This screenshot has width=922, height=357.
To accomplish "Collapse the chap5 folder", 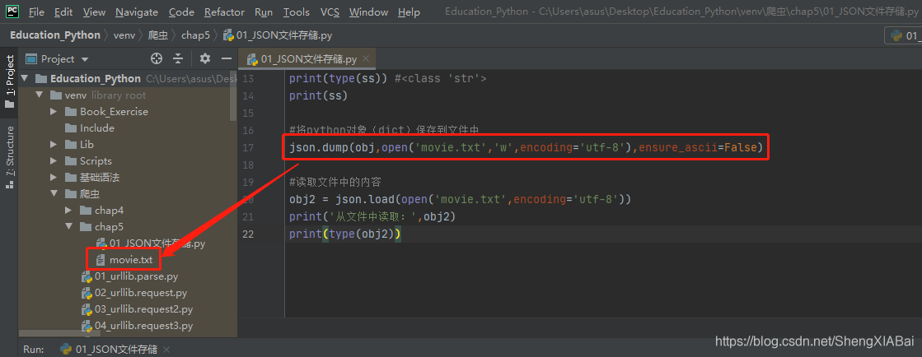I will [x=68, y=227].
